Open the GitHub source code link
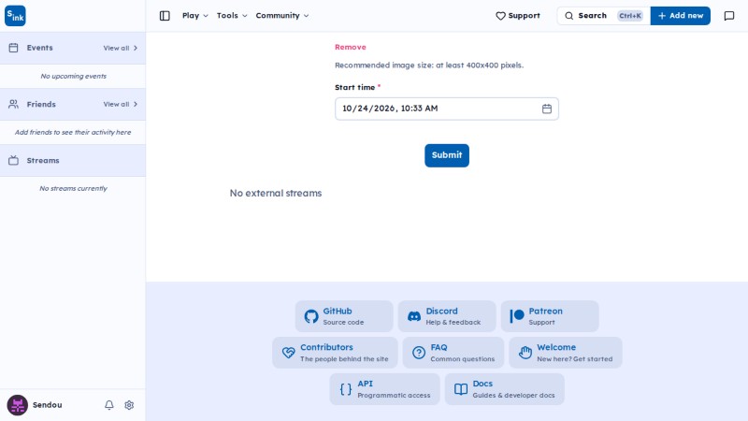 [344, 316]
